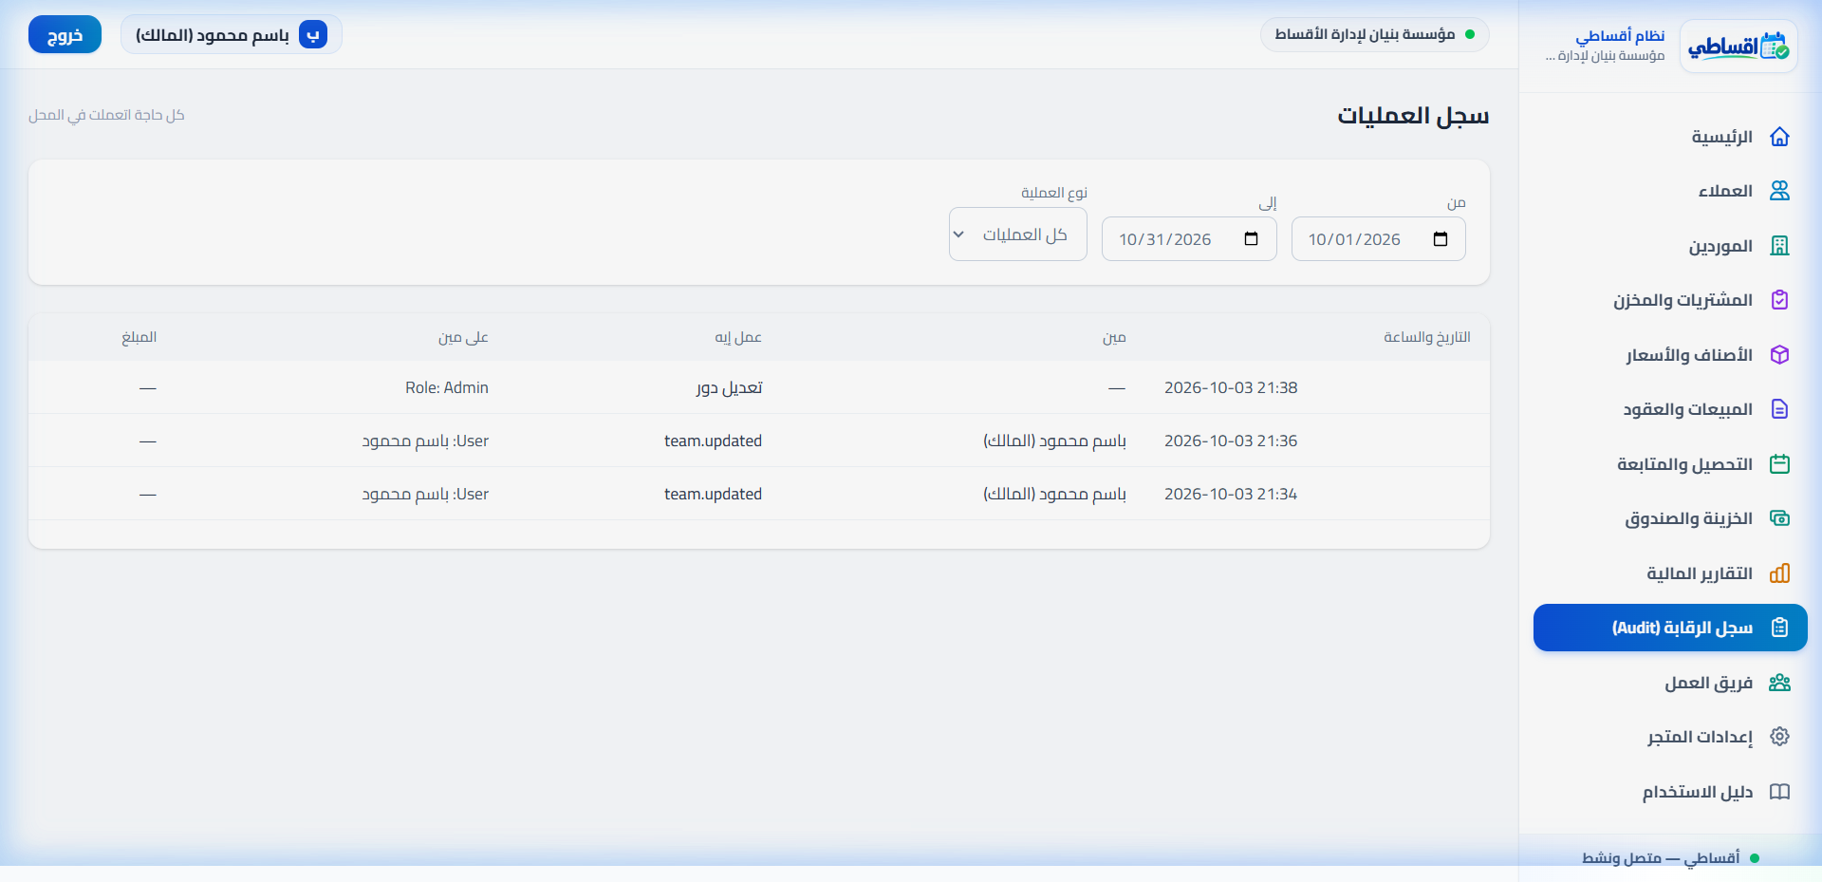Viewport: 1822px width, 882px height.
Task: Click the المبلغ column header
Action: (139, 337)
